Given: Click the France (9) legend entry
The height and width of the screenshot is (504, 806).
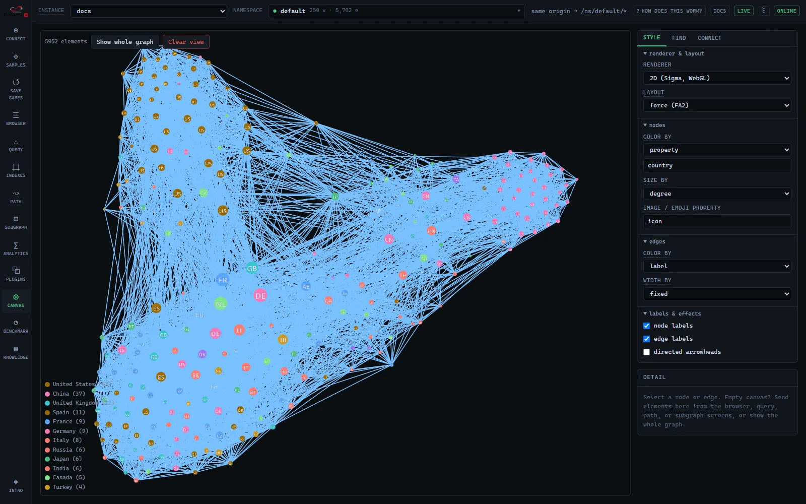Looking at the screenshot, I should point(65,422).
